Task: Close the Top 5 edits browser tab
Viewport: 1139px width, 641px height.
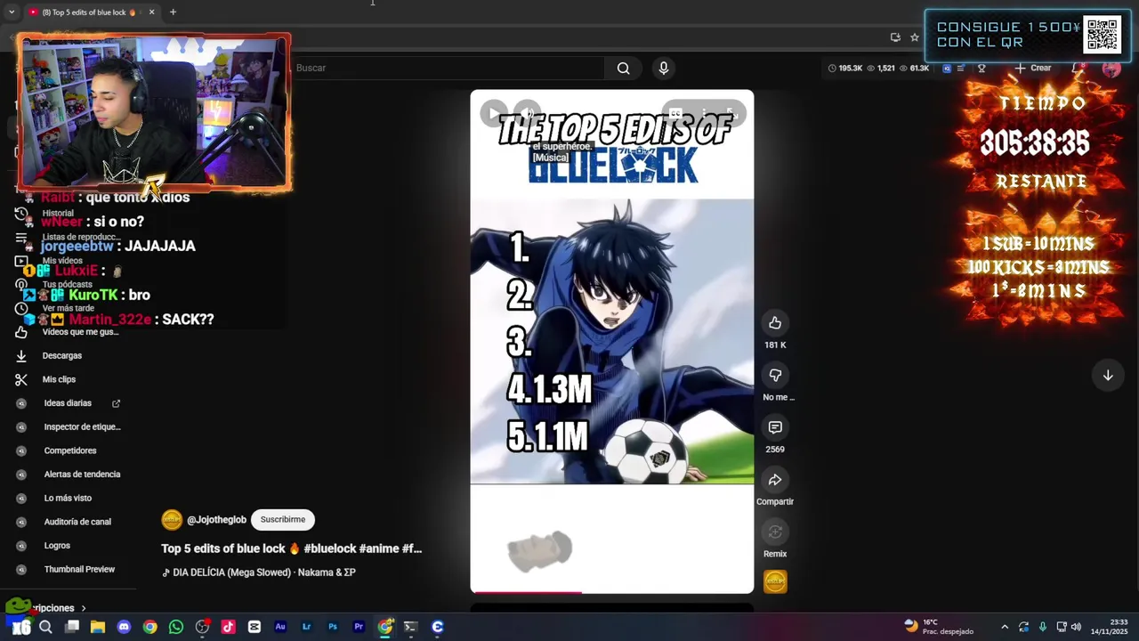Action: click(151, 12)
